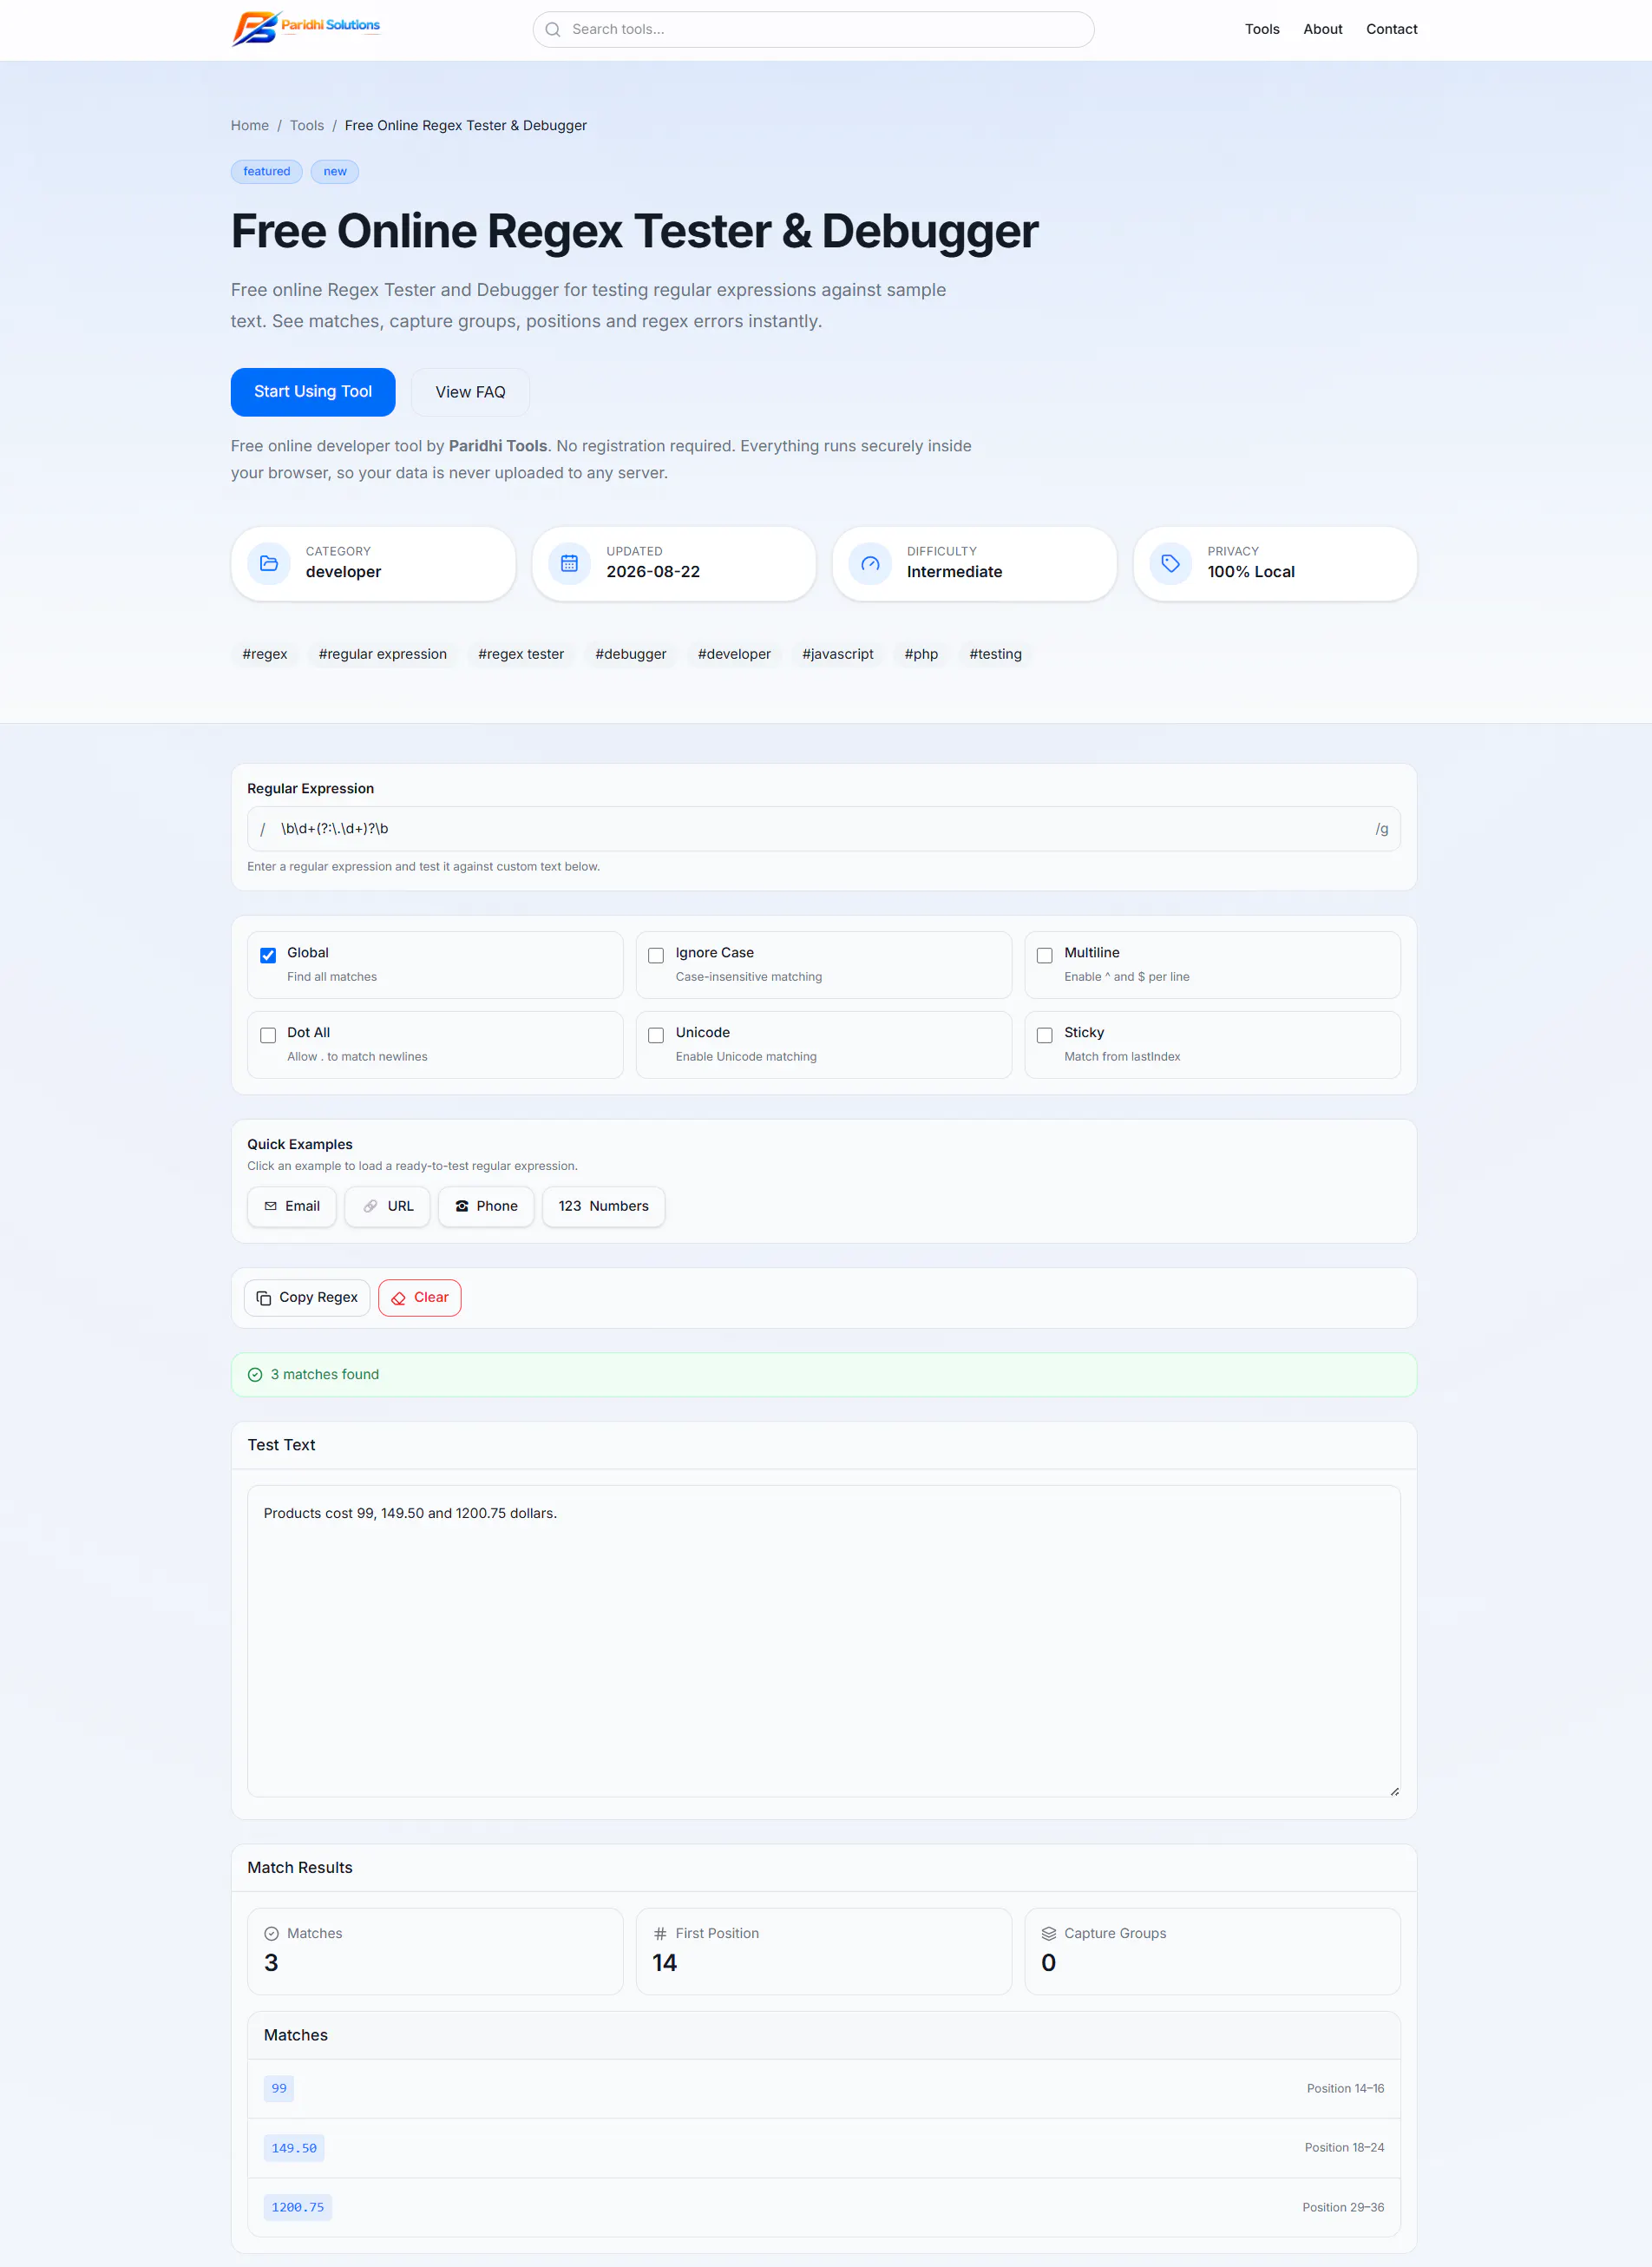Click Position 14–16 text
Viewport: 1652px width, 2267px height.
(1345, 2089)
